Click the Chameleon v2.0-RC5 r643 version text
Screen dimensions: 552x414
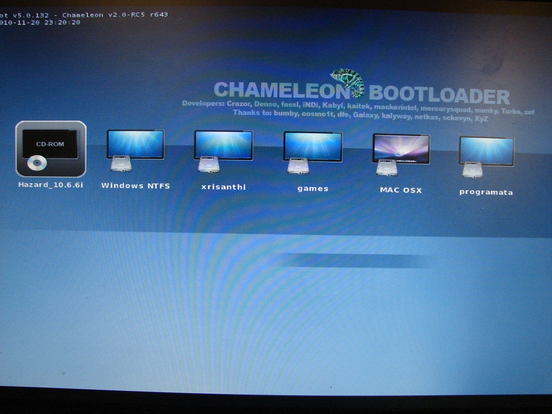click(x=115, y=15)
